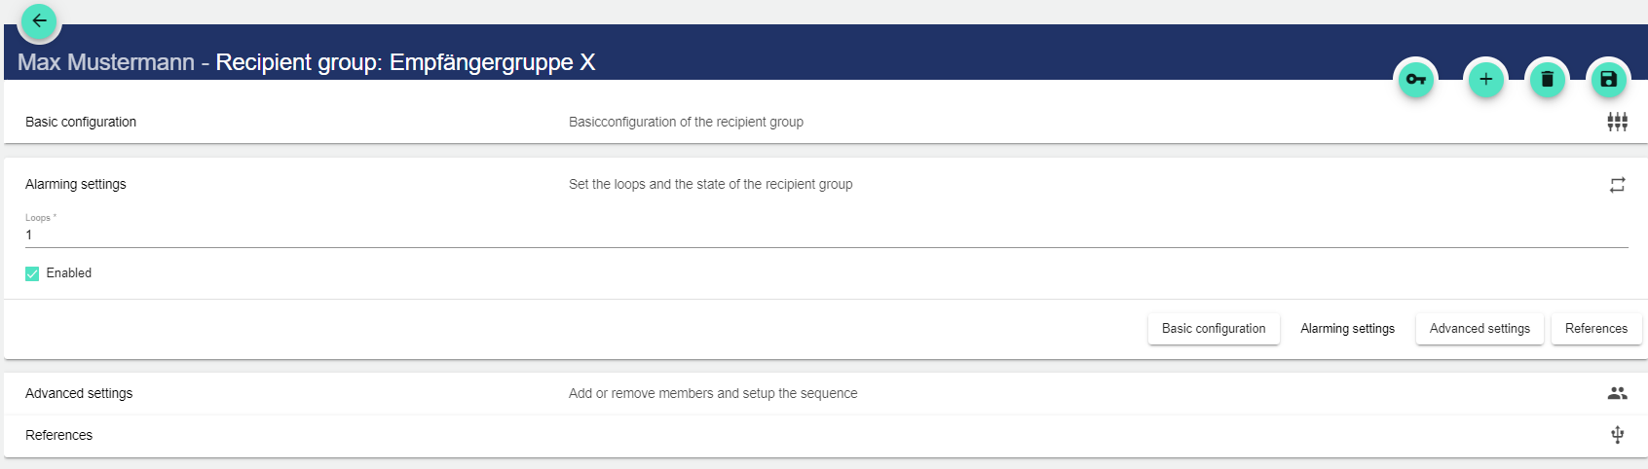Image resolution: width=1648 pixels, height=469 pixels.
Task: Click the floppy disk save button
Action: click(1608, 80)
